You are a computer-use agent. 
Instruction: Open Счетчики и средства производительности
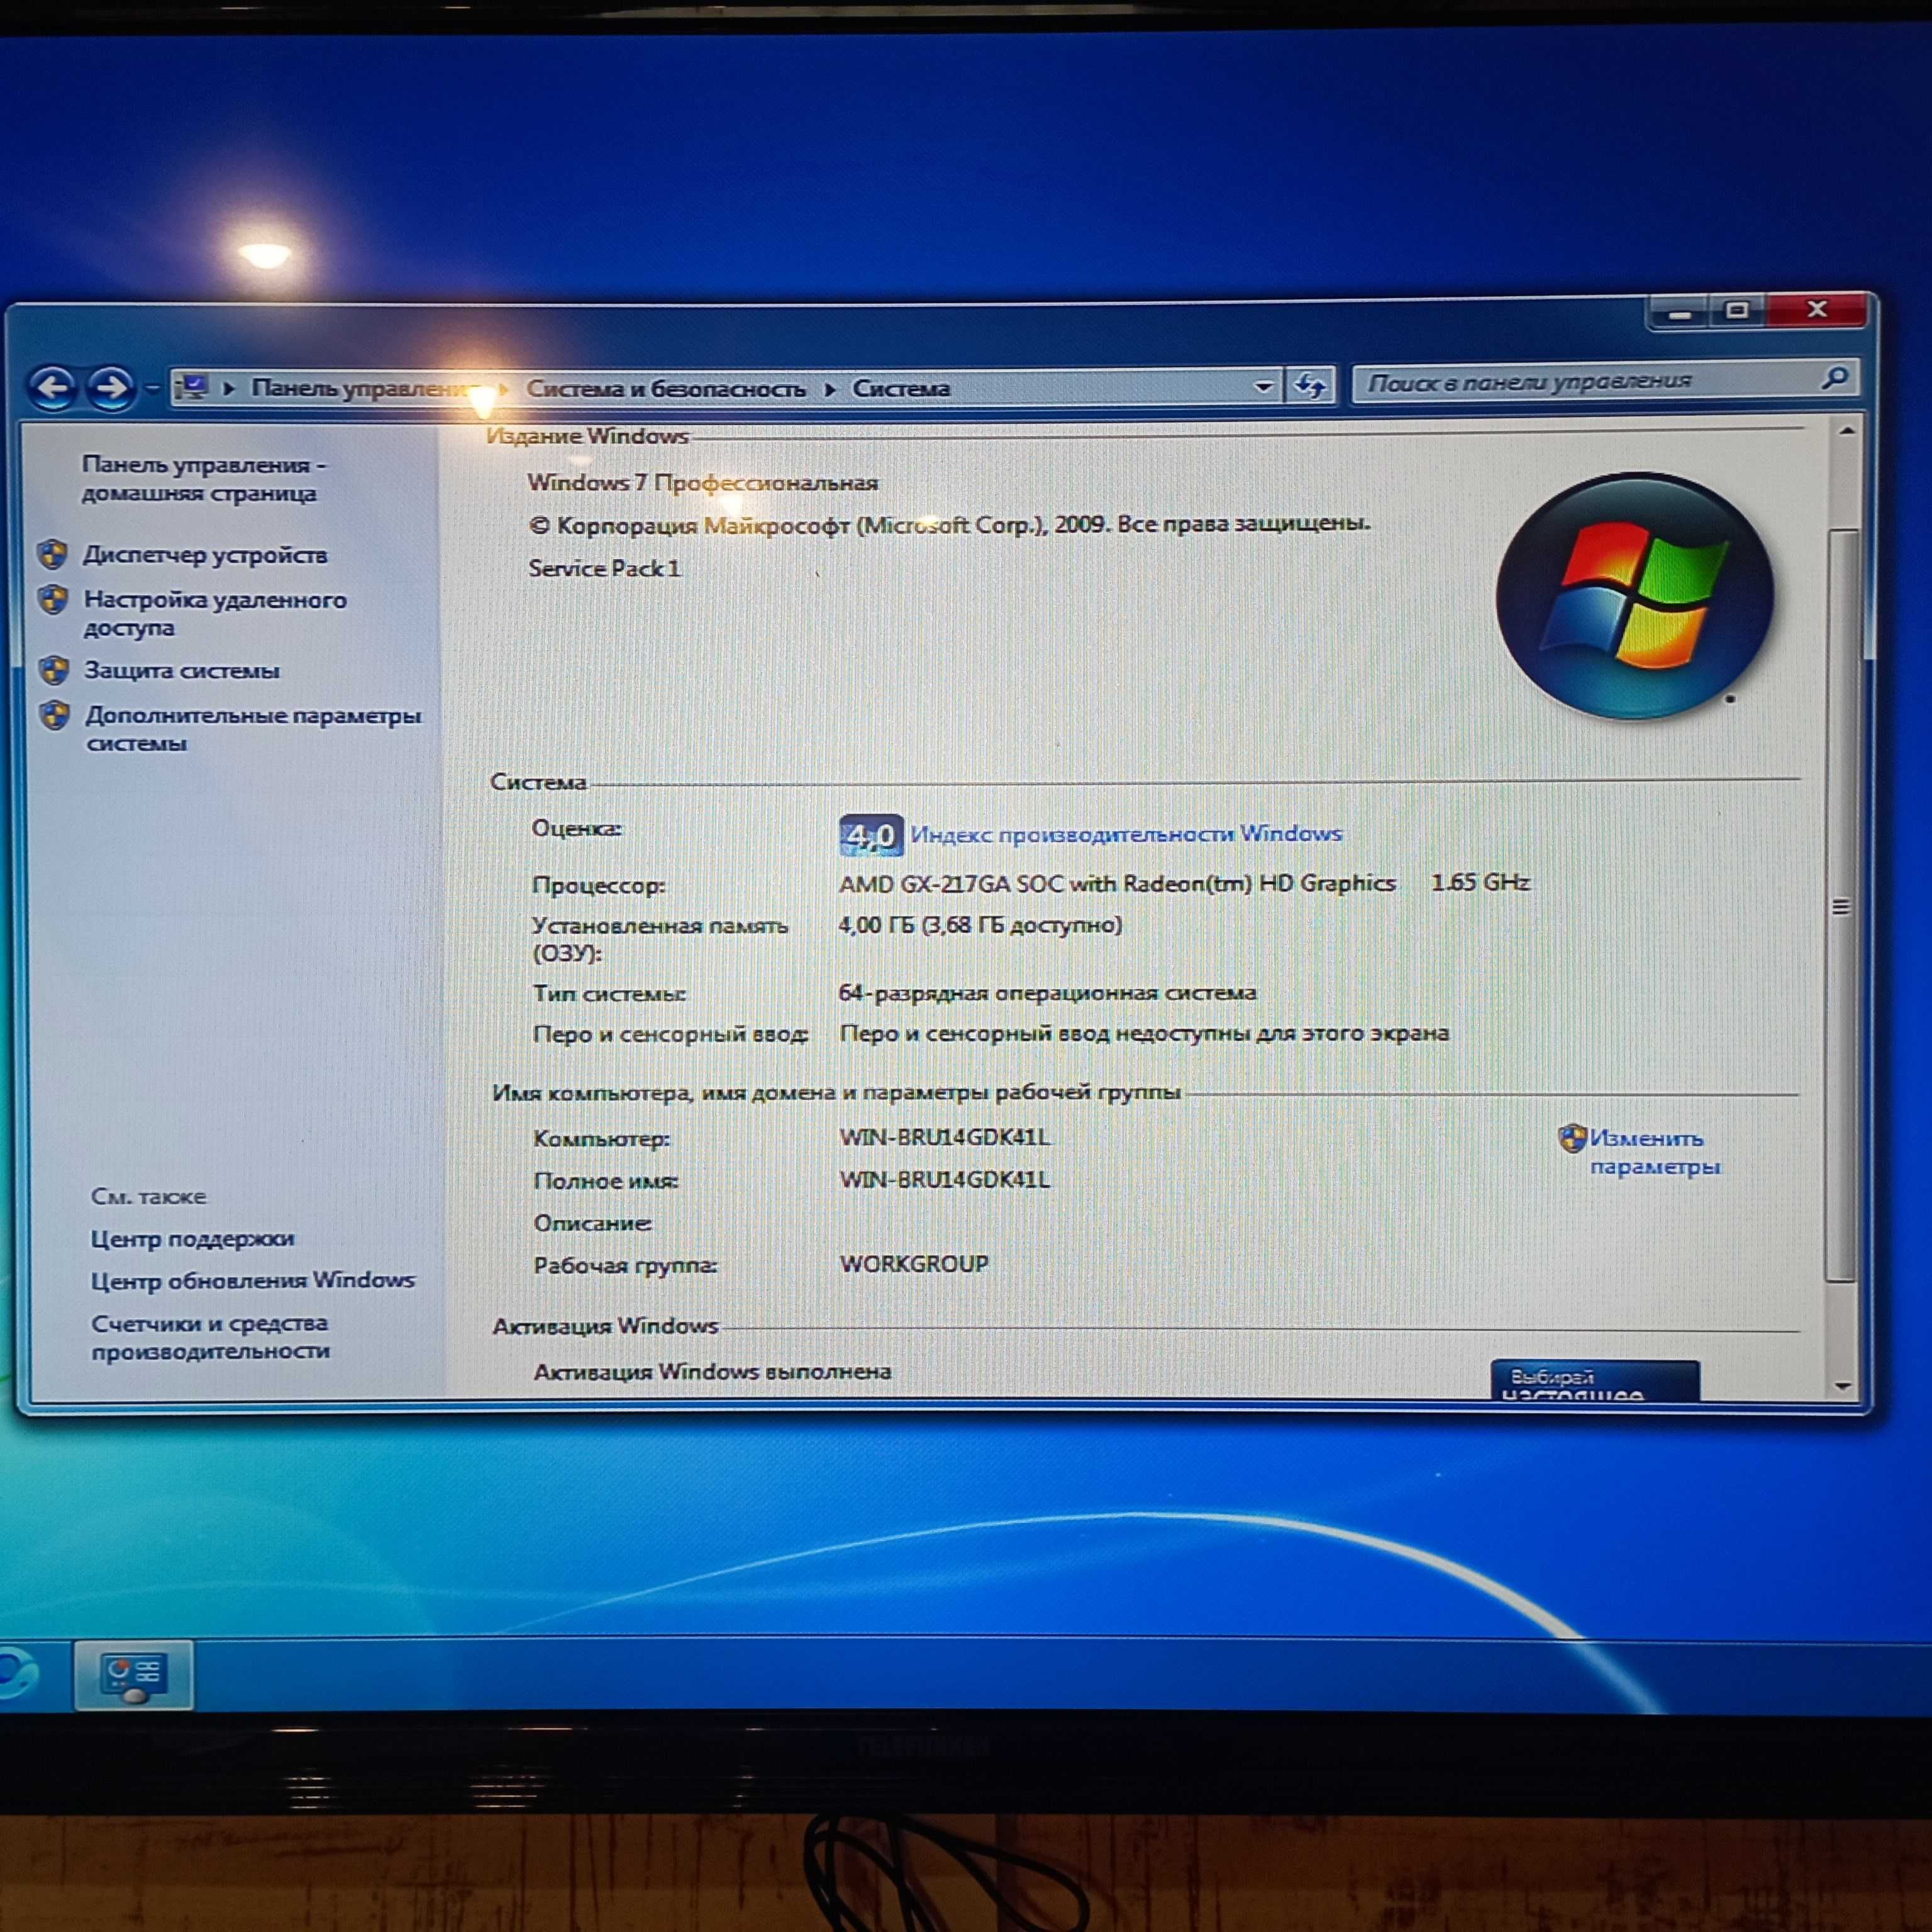tap(210, 1337)
